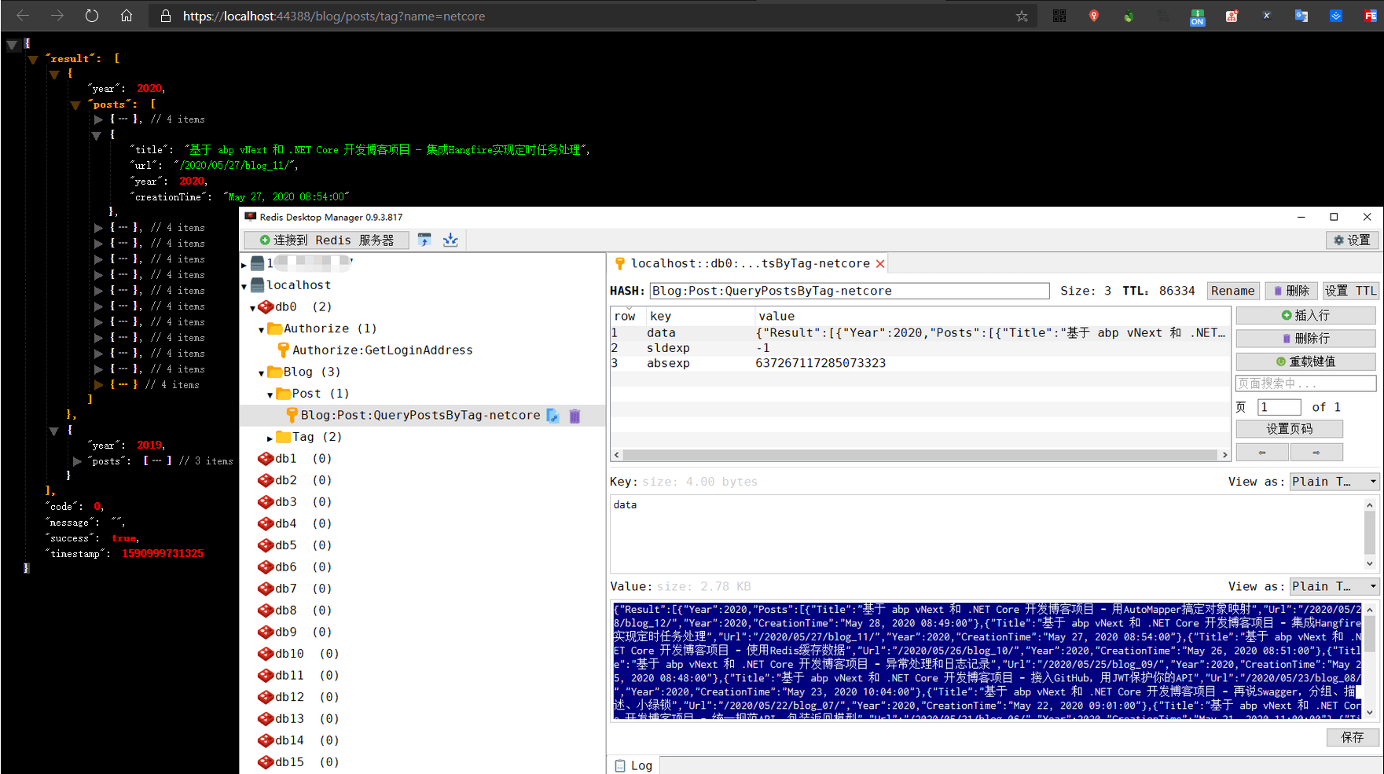
Task: Reload the browser page
Action: pos(92,16)
